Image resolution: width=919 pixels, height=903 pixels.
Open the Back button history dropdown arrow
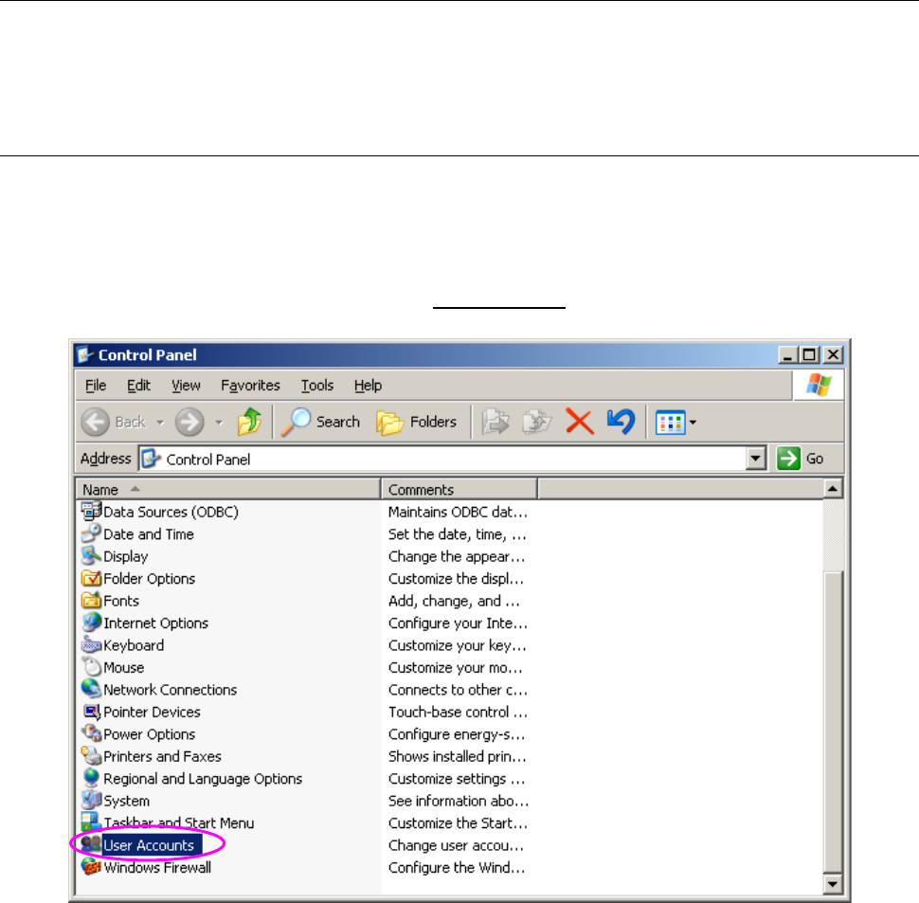(x=160, y=423)
